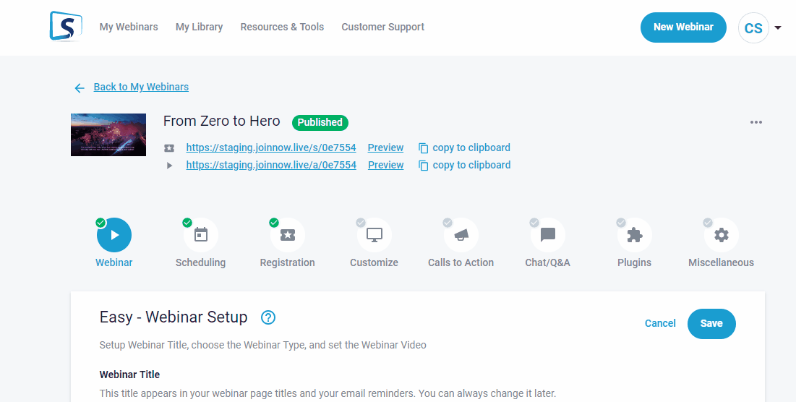
Task: Click Back to My Webinars link
Action: (x=141, y=87)
